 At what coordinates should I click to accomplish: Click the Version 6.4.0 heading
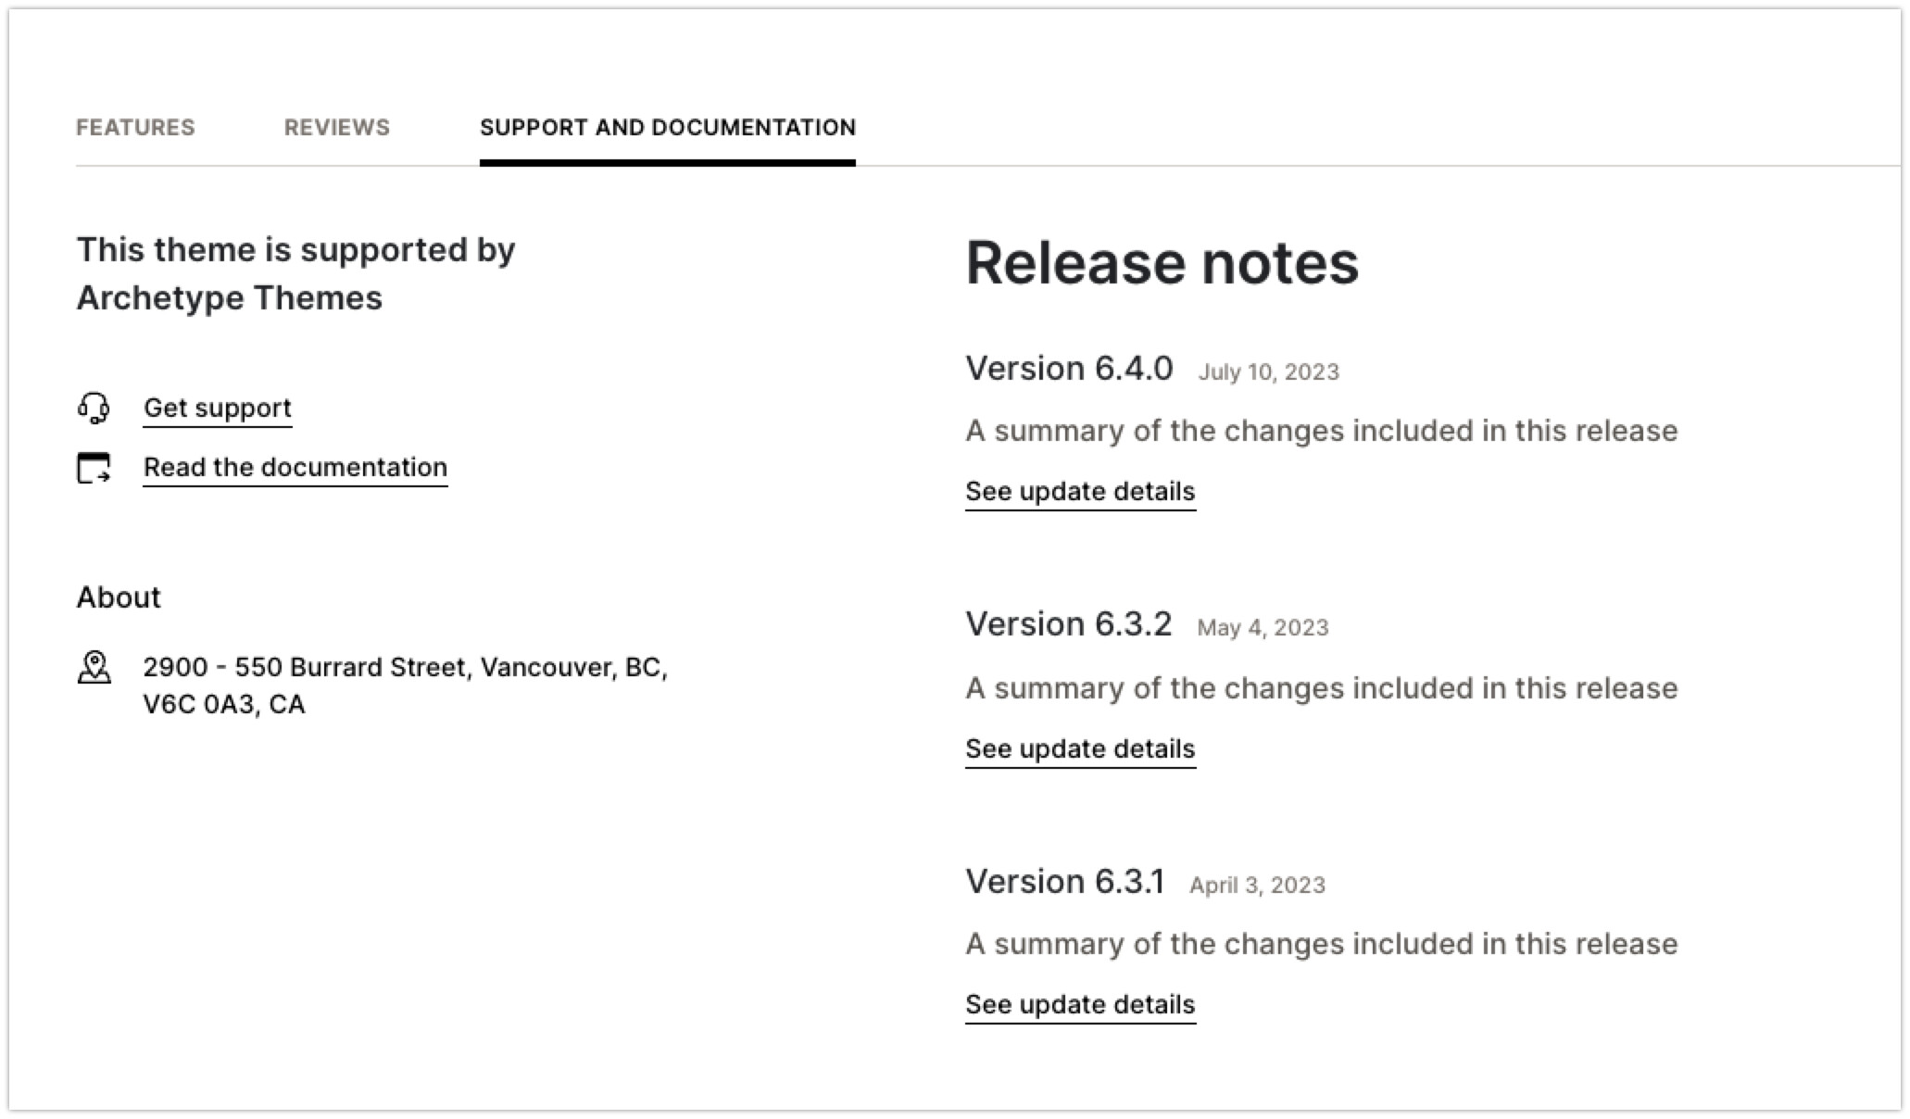(x=1068, y=369)
